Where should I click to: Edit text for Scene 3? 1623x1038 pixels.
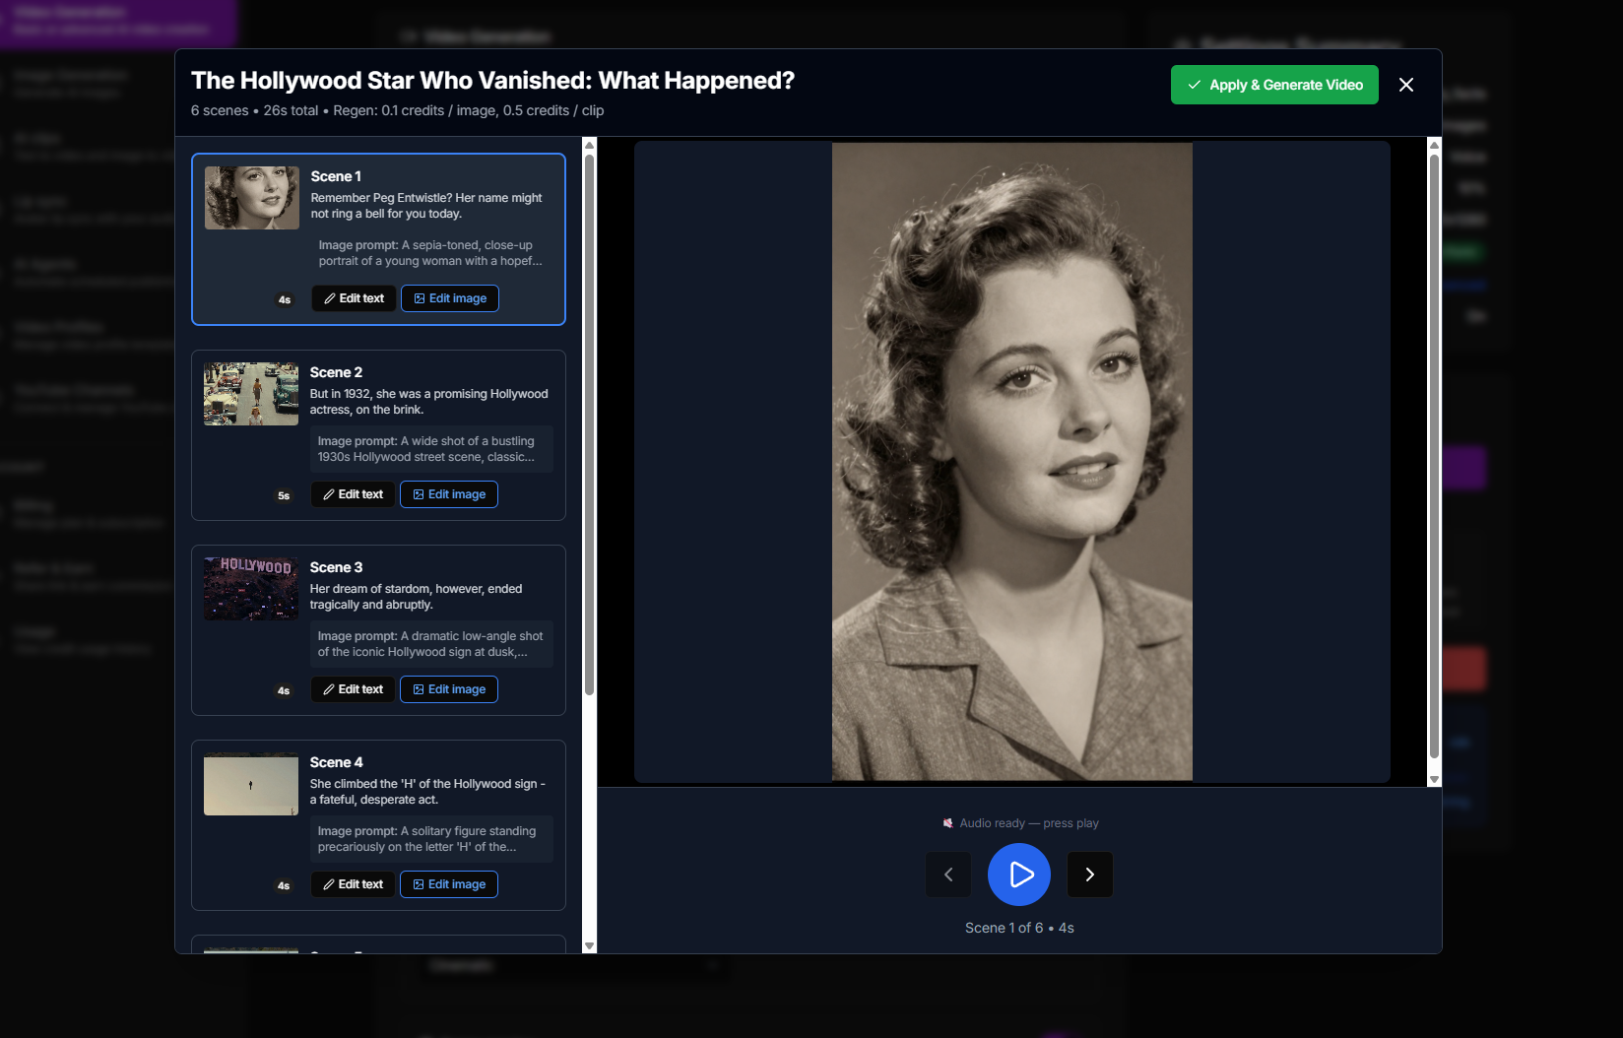coord(353,689)
